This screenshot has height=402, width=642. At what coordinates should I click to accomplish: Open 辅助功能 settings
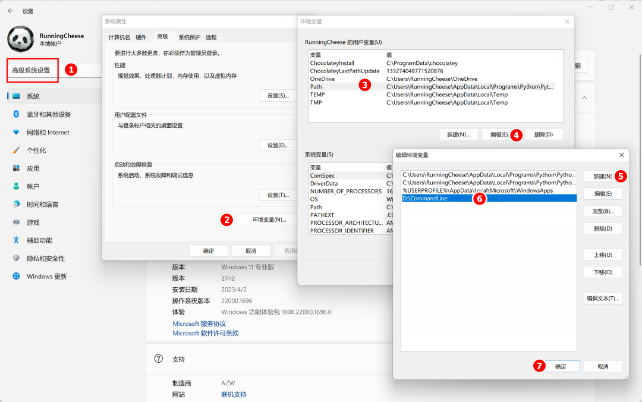click(x=39, y=240)
